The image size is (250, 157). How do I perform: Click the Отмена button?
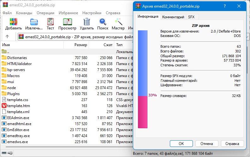point(207,144)
